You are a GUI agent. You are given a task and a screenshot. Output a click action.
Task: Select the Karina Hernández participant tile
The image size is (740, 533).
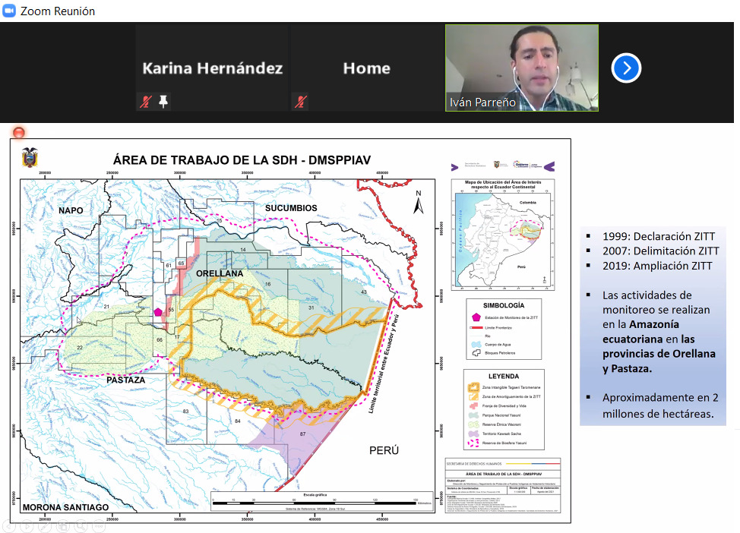click(212, 68)
